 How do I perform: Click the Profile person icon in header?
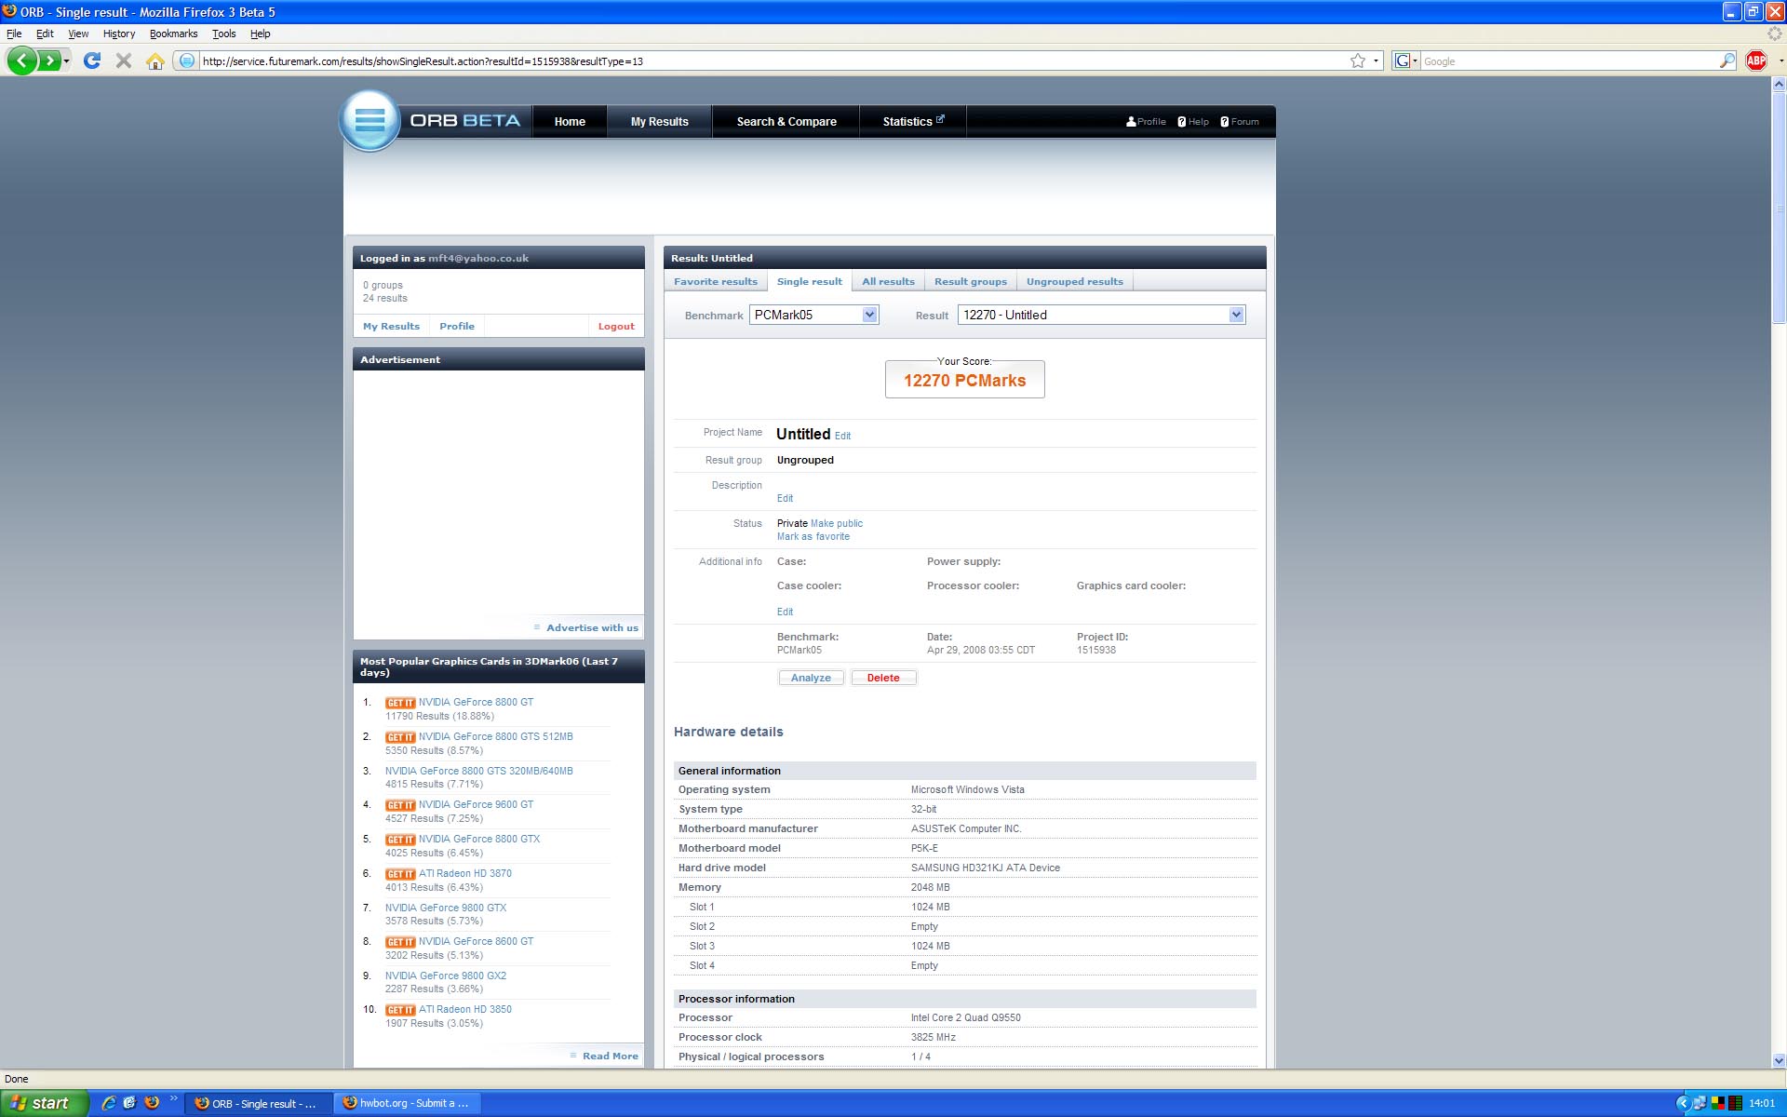click(1131, 122)
